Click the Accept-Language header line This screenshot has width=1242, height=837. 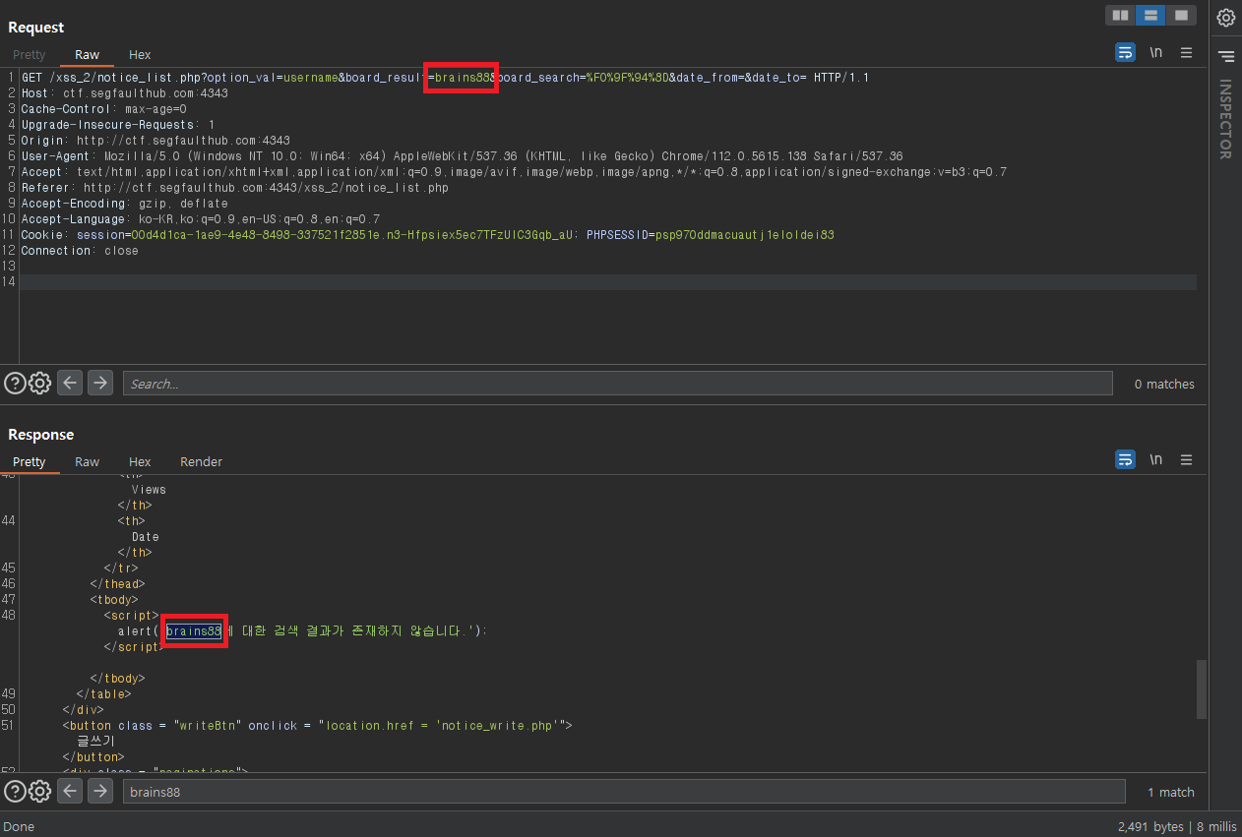(x=200, y=218)
